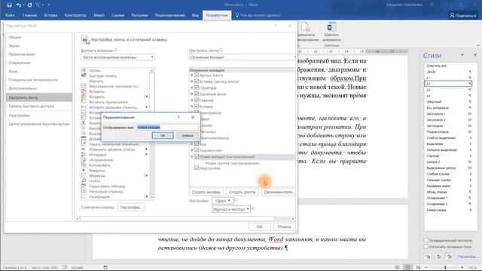Open the Styles pane options dropdown arrow
This screenshot has width=482, height=271.
click(462, 55)
